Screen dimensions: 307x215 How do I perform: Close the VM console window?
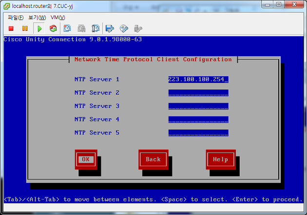[294, 4]
